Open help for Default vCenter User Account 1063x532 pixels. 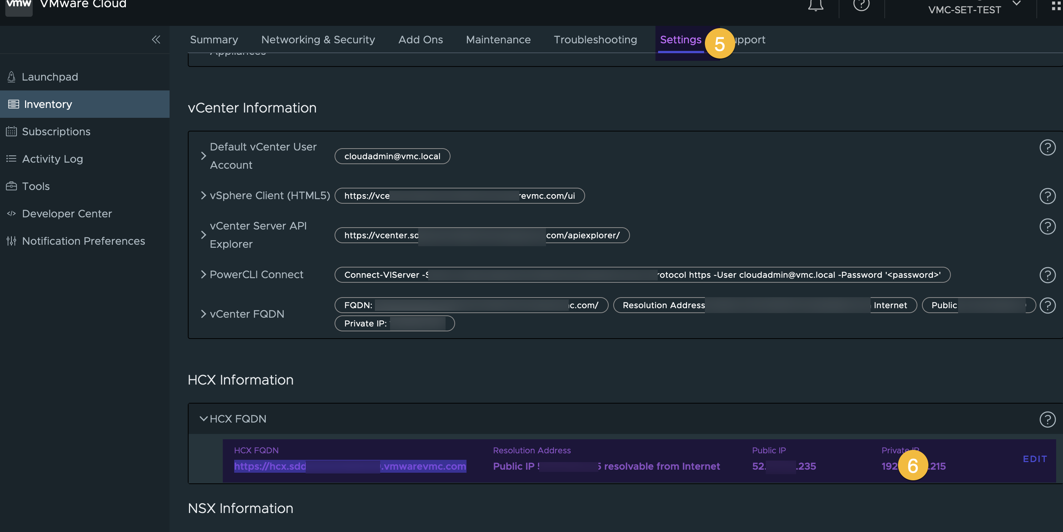(1047, 147)
